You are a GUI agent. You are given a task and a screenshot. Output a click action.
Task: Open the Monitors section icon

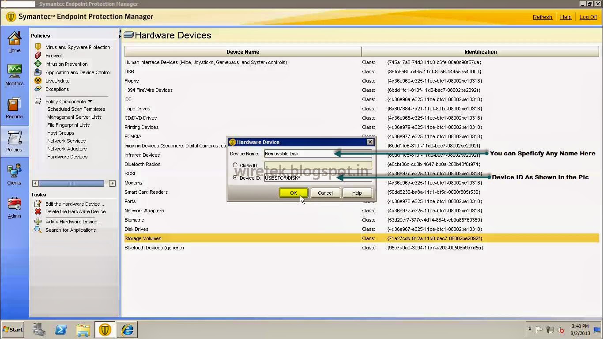click(14, 72)
